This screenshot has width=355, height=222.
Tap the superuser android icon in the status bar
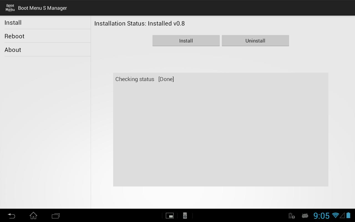coord(305,216)
